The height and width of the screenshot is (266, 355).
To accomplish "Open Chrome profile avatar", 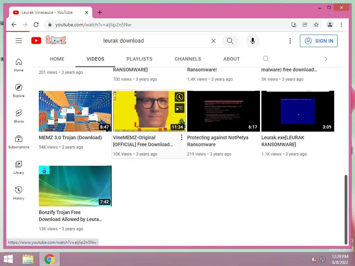I will click(x=330, y=25).
